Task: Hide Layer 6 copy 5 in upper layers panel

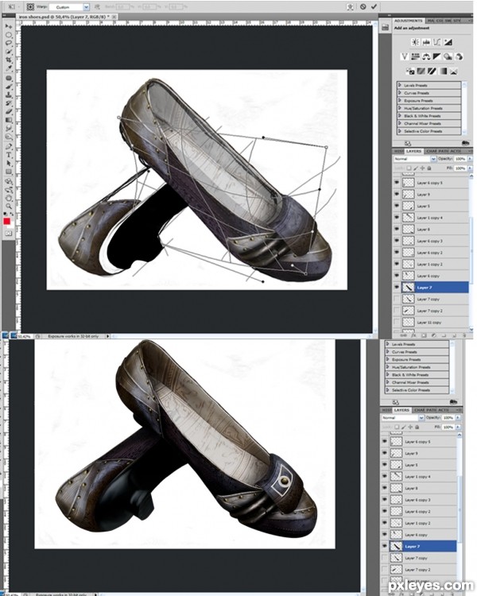Action: pyautogui.click(x=397, y=183)
